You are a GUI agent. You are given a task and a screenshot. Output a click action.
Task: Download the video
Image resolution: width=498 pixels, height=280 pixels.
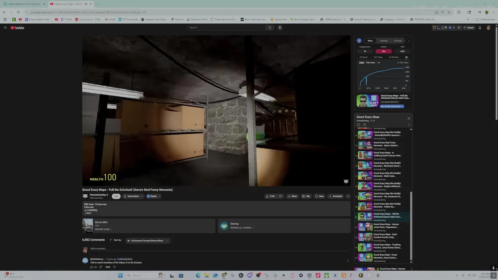(335, 196)
